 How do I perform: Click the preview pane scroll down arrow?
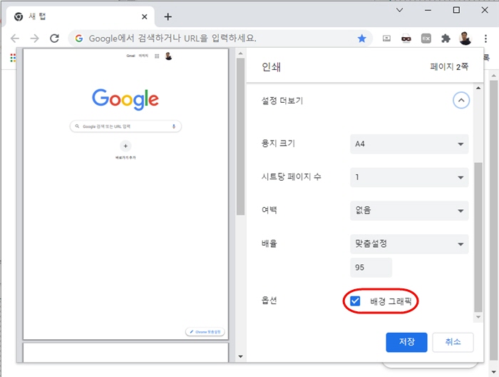tap(241, 356)
